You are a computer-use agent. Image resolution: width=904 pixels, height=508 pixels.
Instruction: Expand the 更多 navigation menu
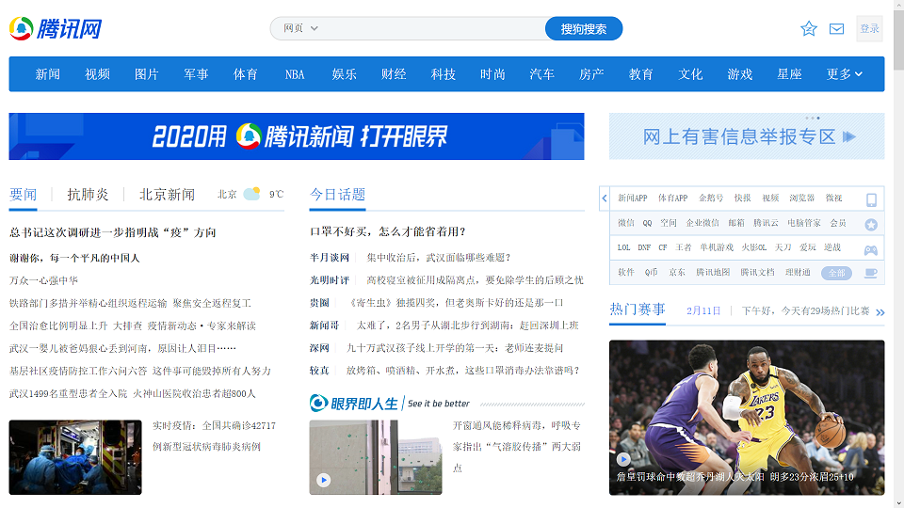pyautogui.click(x=844, y=74)
